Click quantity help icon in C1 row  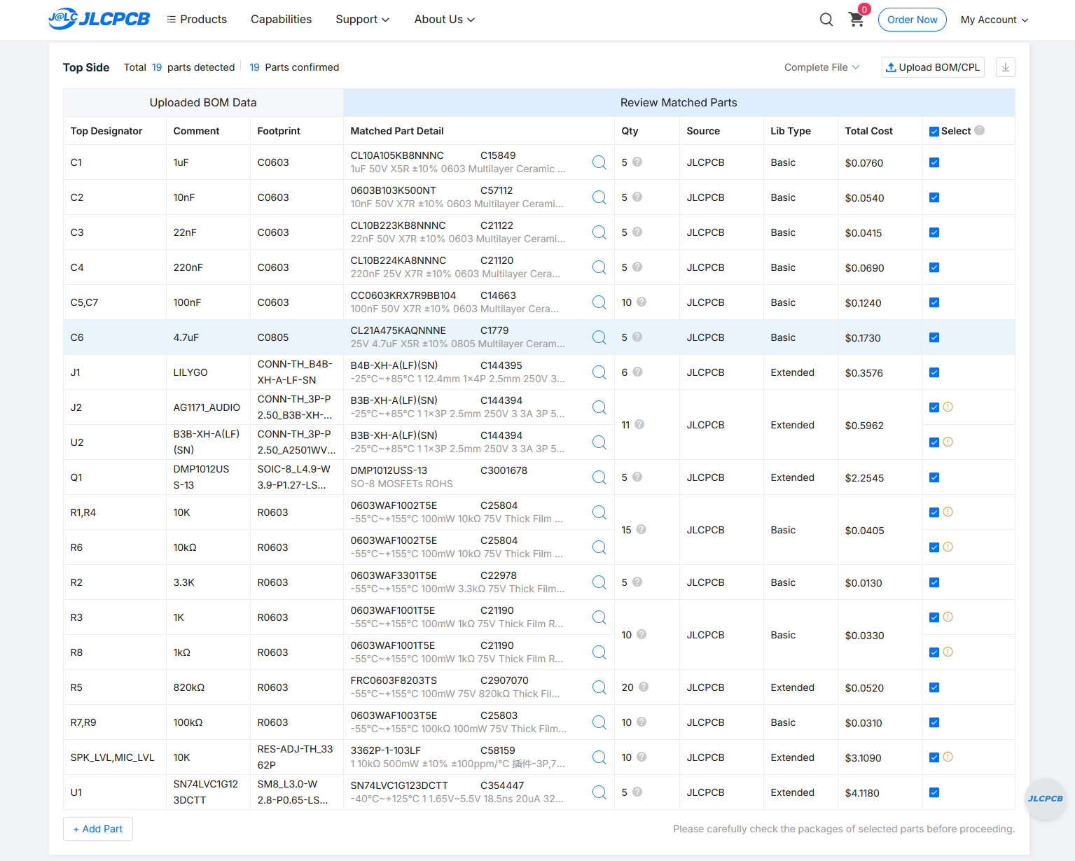coord(637,162)
